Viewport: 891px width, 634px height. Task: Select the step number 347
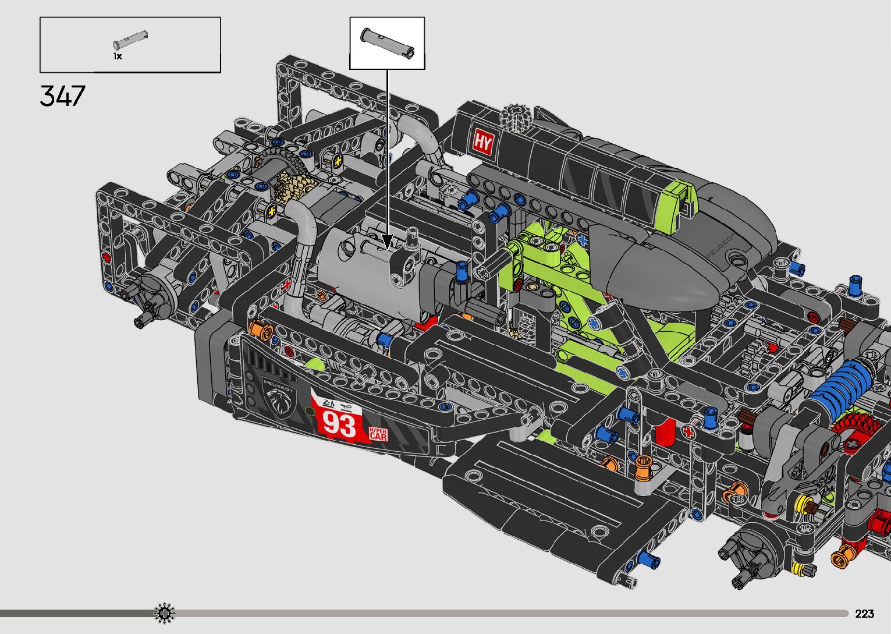pyautogui.click(x=63, y=96)
